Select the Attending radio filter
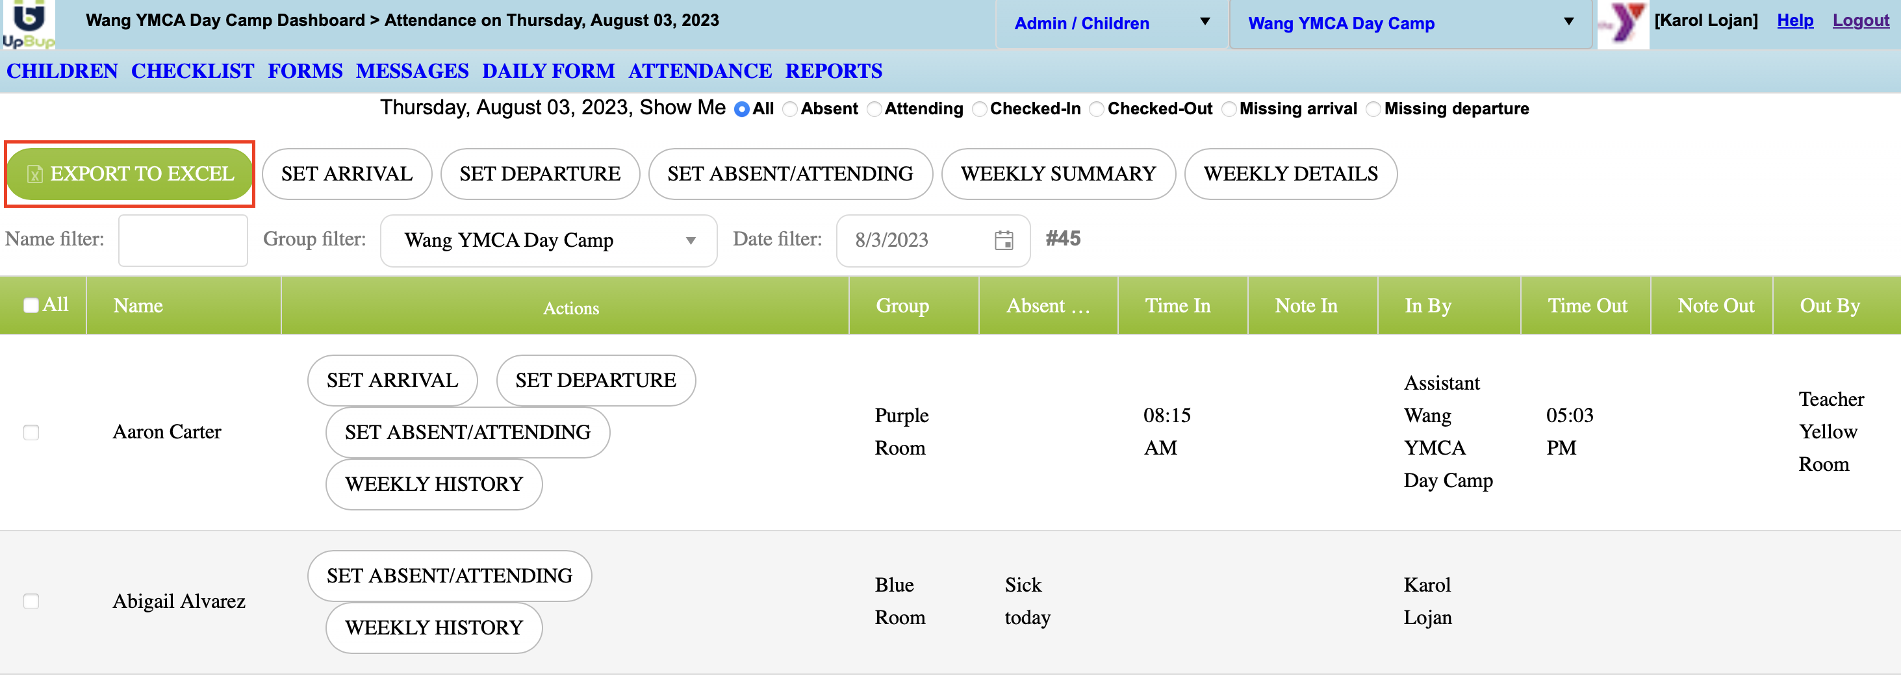Viewport: 1901px width, 678px height. (x=874, y=109)
